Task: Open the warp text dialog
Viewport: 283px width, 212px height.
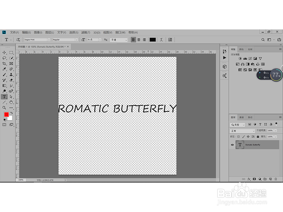Action: point(161,40)
